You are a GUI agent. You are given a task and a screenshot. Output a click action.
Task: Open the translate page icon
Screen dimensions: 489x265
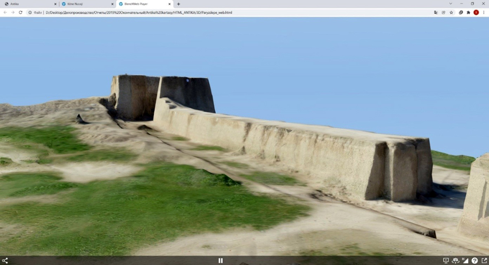(436, 13)
